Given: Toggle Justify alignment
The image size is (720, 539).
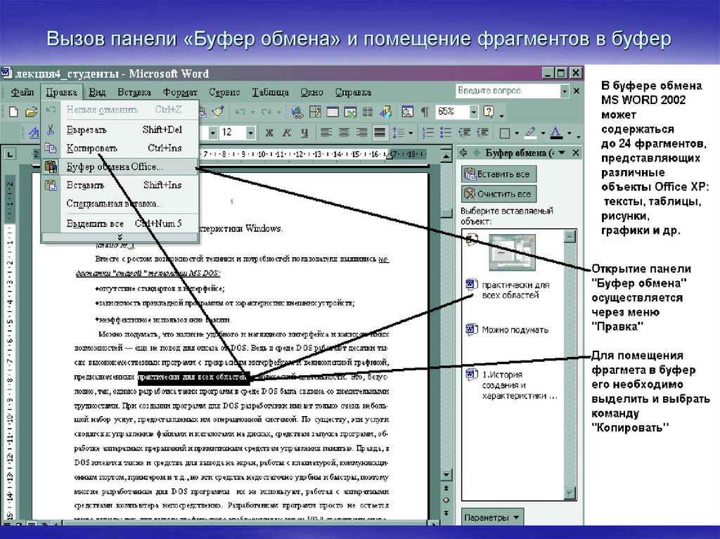Looking at the screenshot, I should point(380,133).
